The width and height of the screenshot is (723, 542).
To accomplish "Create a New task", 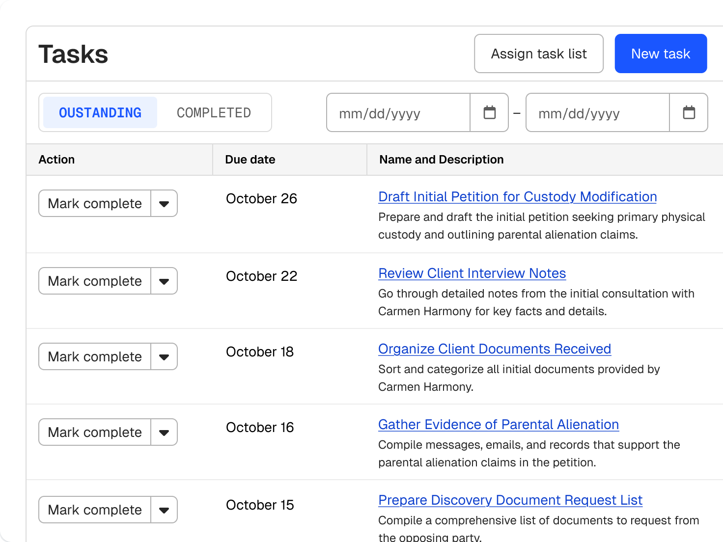I will pyautogui.click(x=661, y=54).
